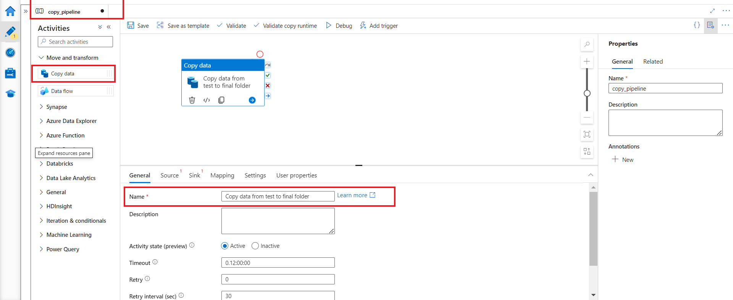733x300 pixels.
Task: Select the Active radio button
Action: click(225, 246)
